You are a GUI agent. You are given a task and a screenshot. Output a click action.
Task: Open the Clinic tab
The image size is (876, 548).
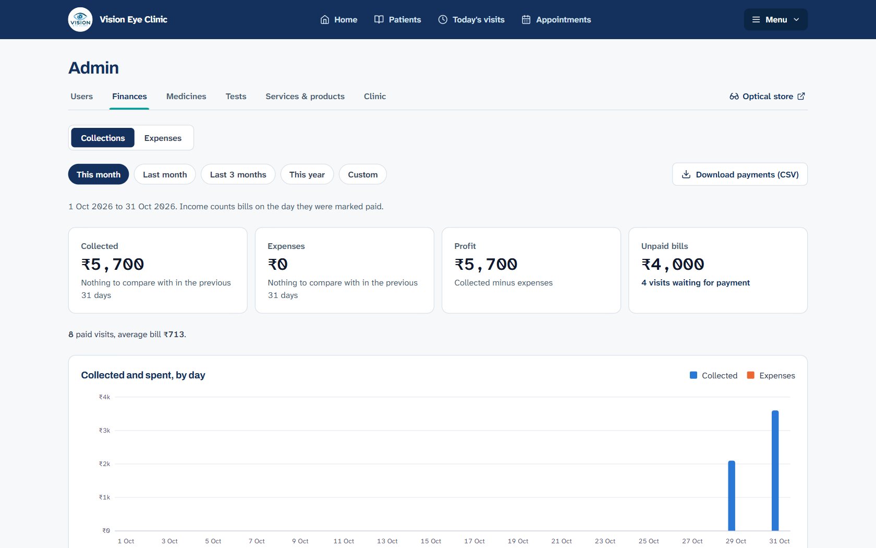375,96
